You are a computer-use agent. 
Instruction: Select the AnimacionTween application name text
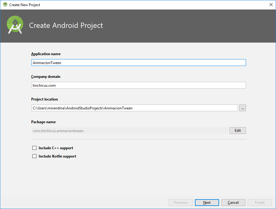click(45, 62)
